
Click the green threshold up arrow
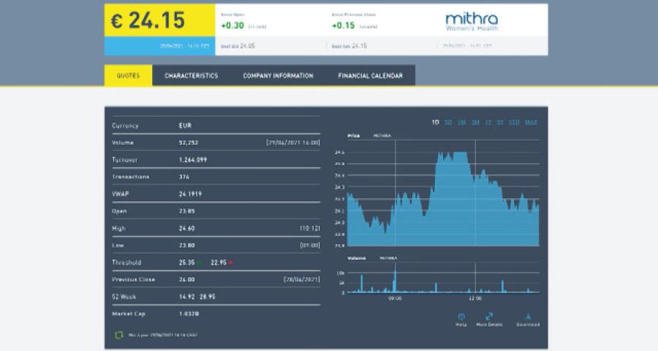[x=198, y=263]
